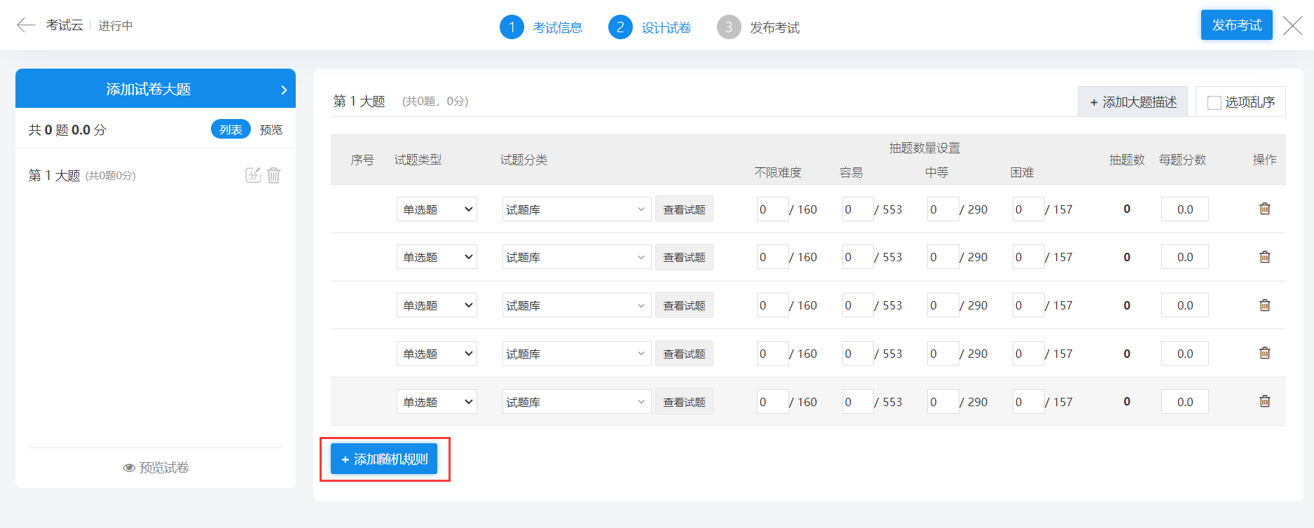Screen dimensions: 1314x528
Task: Go to step 3 发布考试 in the stepper
Action: (758, 27)
